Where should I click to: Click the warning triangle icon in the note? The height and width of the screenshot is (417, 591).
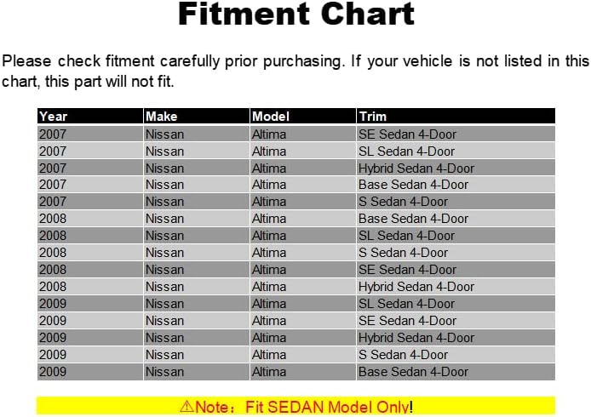tap(187, 407)
